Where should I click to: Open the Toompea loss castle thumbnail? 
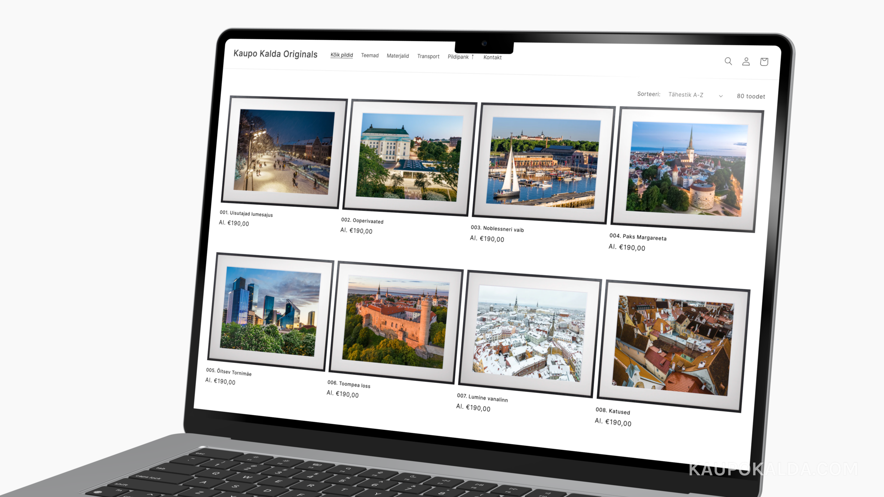pos(396,322)
